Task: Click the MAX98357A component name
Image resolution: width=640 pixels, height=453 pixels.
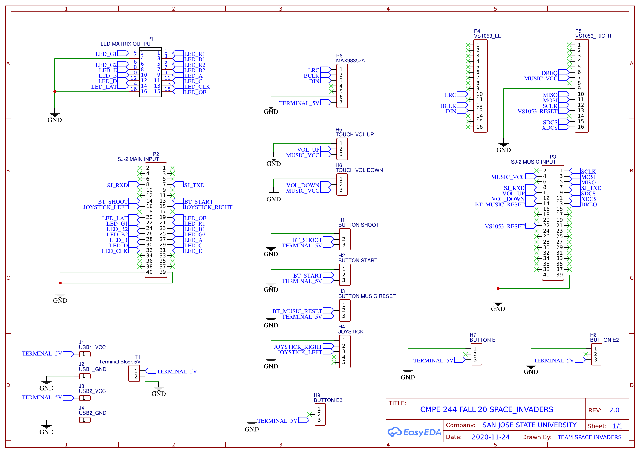Action: pos(350,61)
